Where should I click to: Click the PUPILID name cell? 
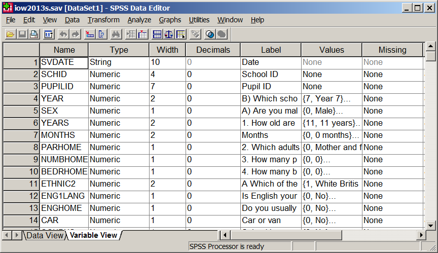[64, 87]
